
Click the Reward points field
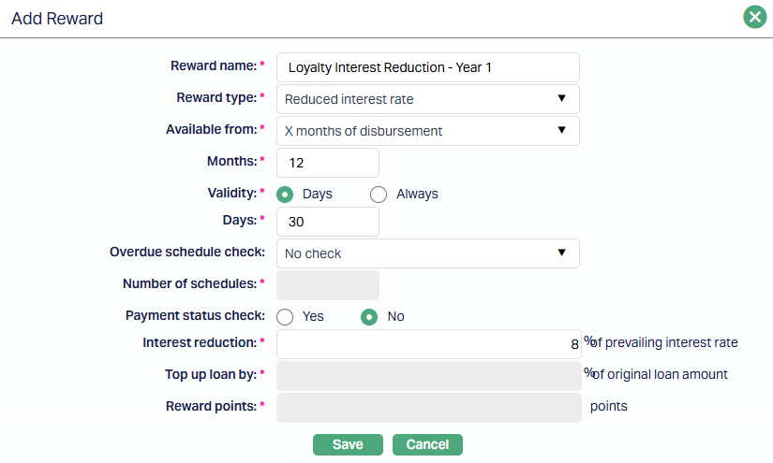pos(427,408)
